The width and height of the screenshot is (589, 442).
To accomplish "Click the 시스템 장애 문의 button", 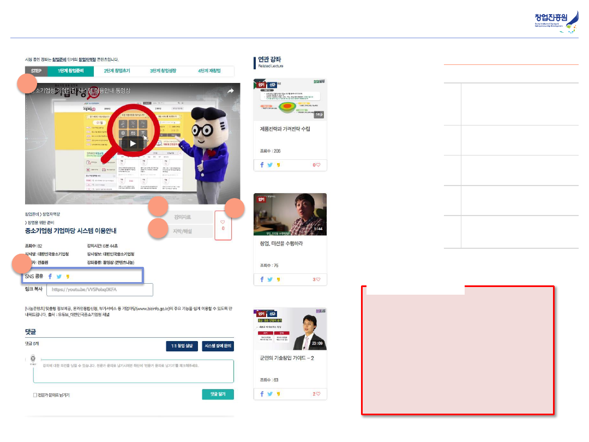I will click(218, 346).
